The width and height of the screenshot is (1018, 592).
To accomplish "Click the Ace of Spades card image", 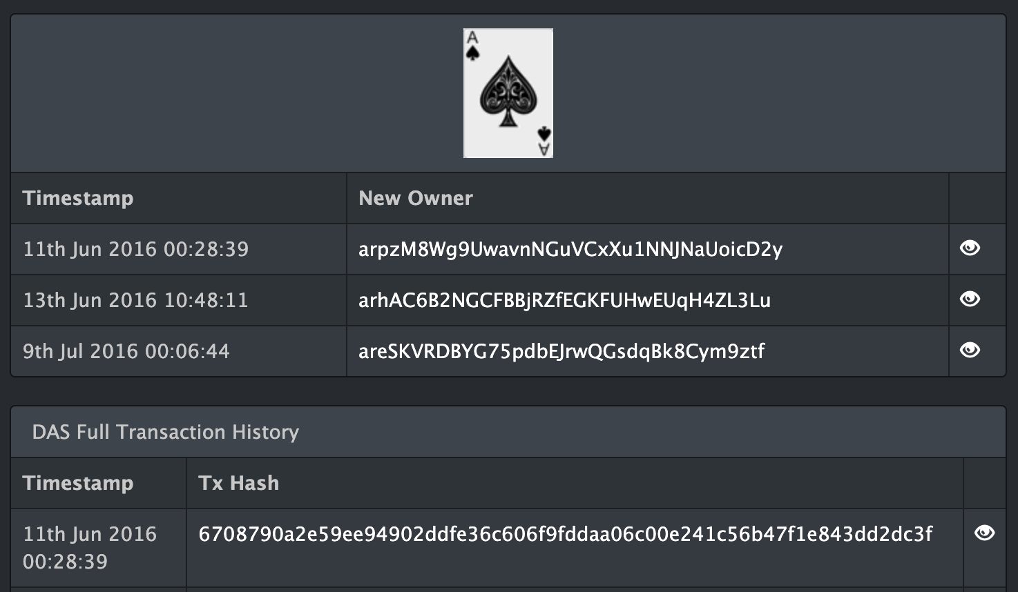I will pos(508,93).
